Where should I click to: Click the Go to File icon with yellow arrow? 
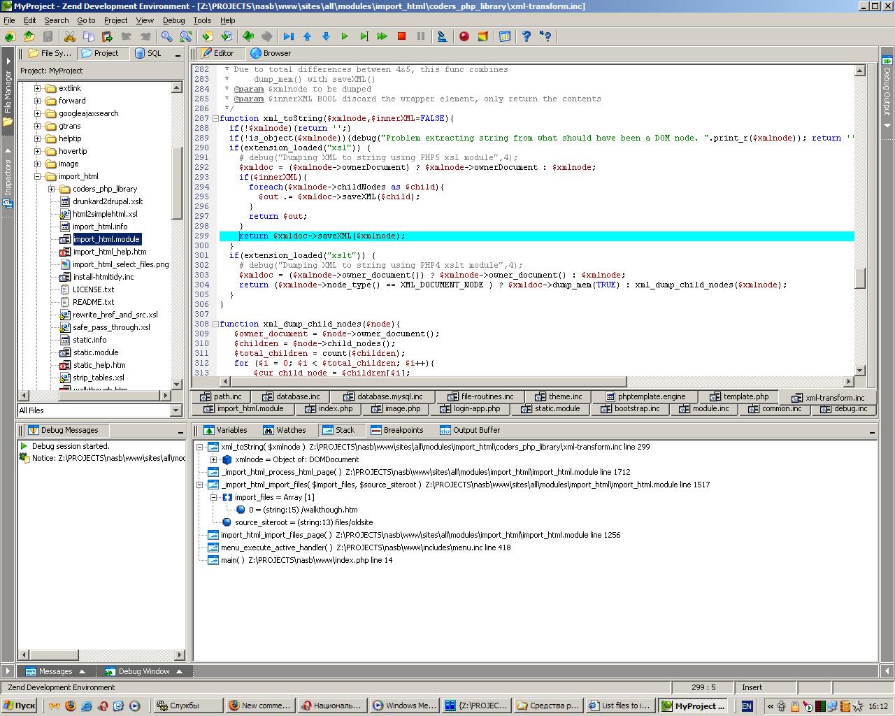208,36
